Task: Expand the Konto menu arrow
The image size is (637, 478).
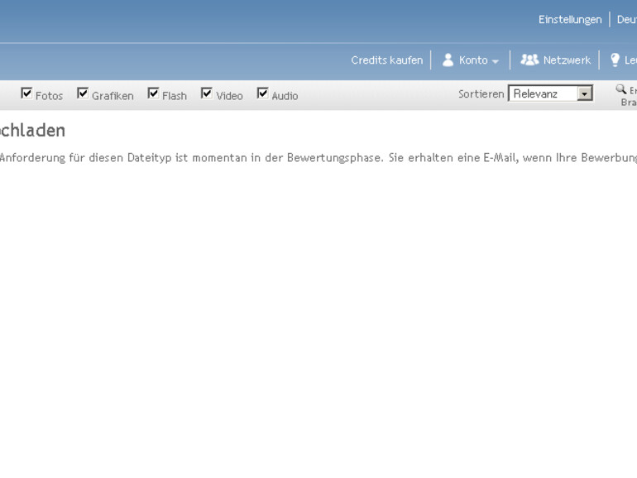Action: tap(495, 61)
